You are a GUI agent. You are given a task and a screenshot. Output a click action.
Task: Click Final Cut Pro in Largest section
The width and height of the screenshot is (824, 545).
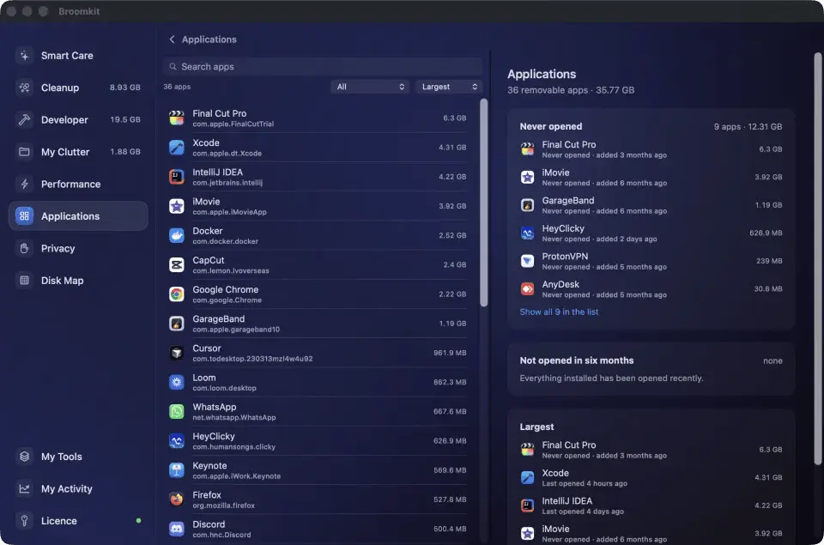(x=651, y=450)
